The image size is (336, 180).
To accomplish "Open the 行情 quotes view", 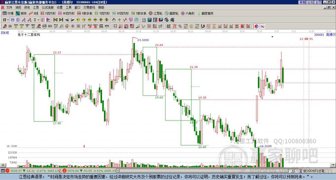I will point(8,13).
